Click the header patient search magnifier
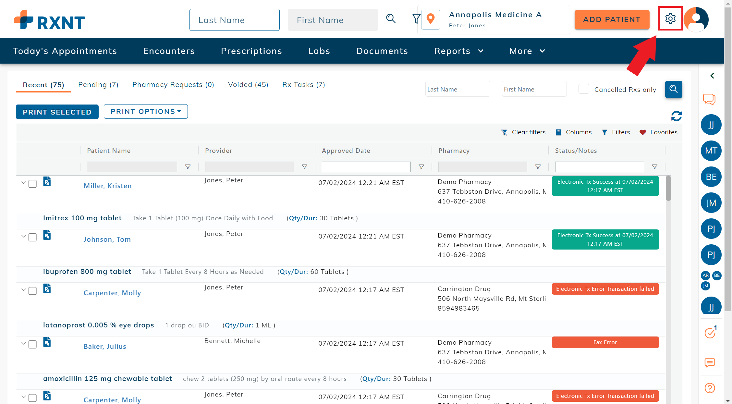 pyautogui.click(x=391, y=19)
